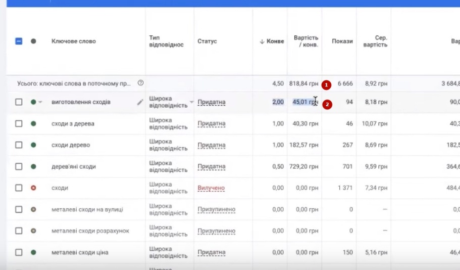Check the box for сходи дерево row
Viewport: 460px width, 270px height.
click(19, 145)
